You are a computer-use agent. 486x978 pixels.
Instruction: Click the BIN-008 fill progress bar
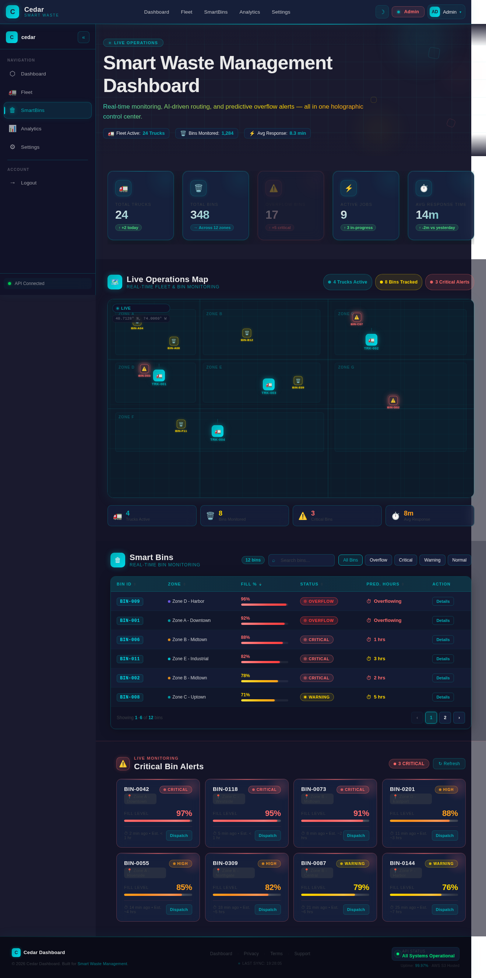(264, 700)
